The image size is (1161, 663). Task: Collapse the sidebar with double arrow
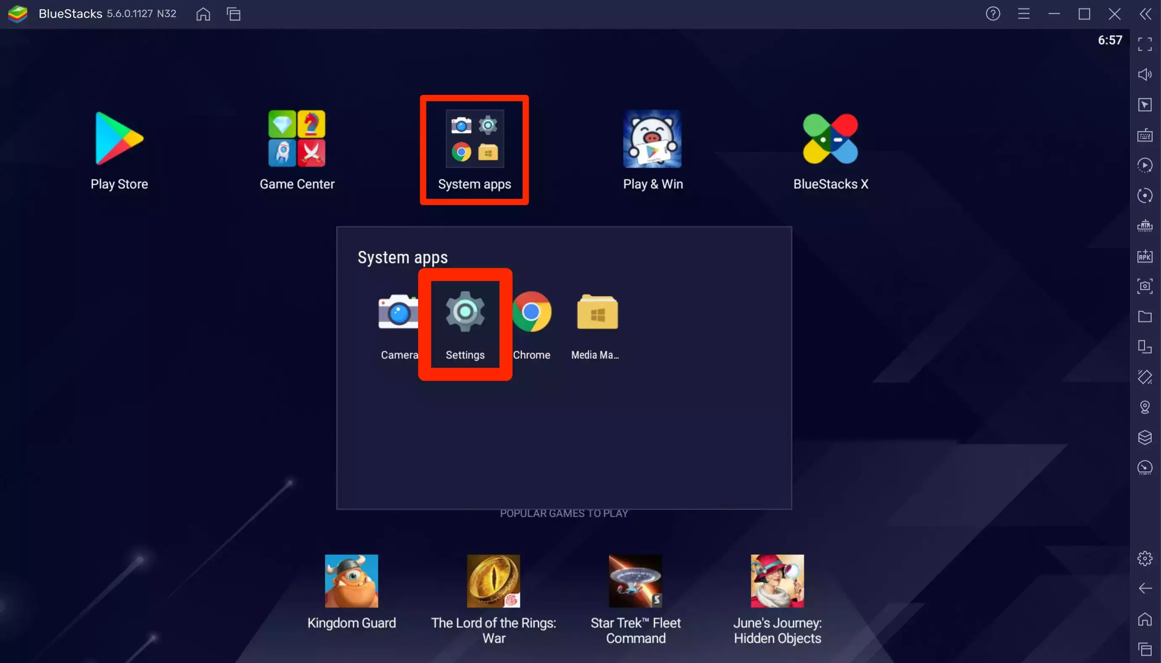click(1145, 14)
